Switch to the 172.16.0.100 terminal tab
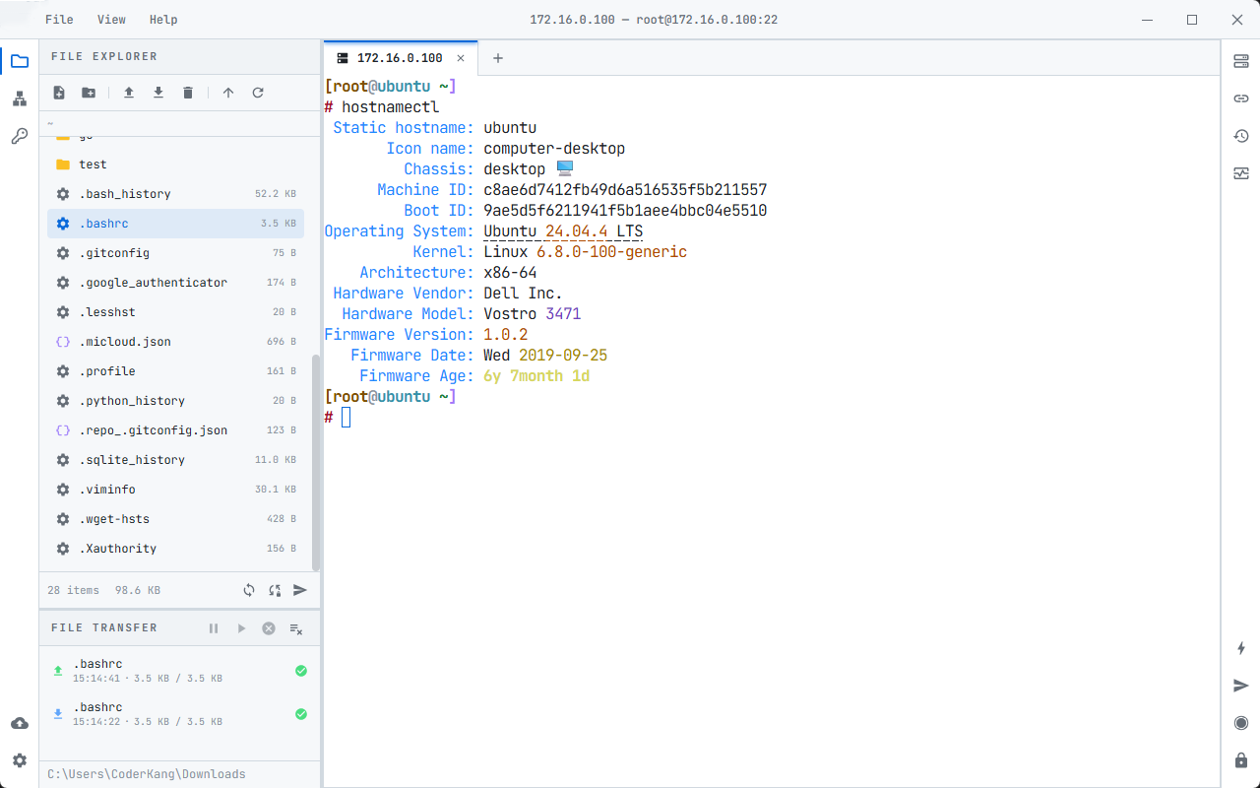This screenshot has width=1260, height=788. 400,58
